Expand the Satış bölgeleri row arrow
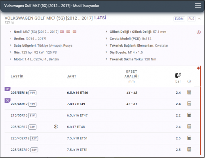The image size is (205, 158). point(10,45)
